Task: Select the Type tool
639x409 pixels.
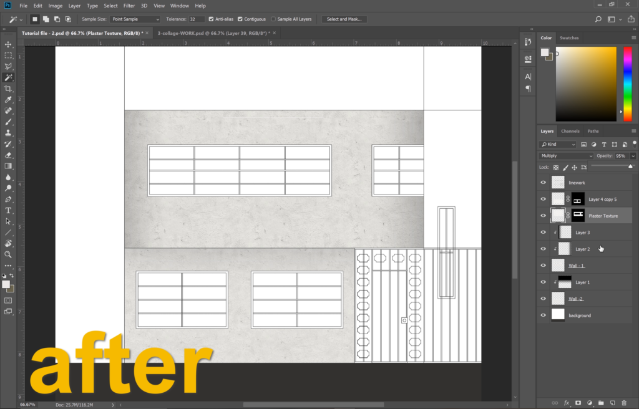Action: click(8, 211)
